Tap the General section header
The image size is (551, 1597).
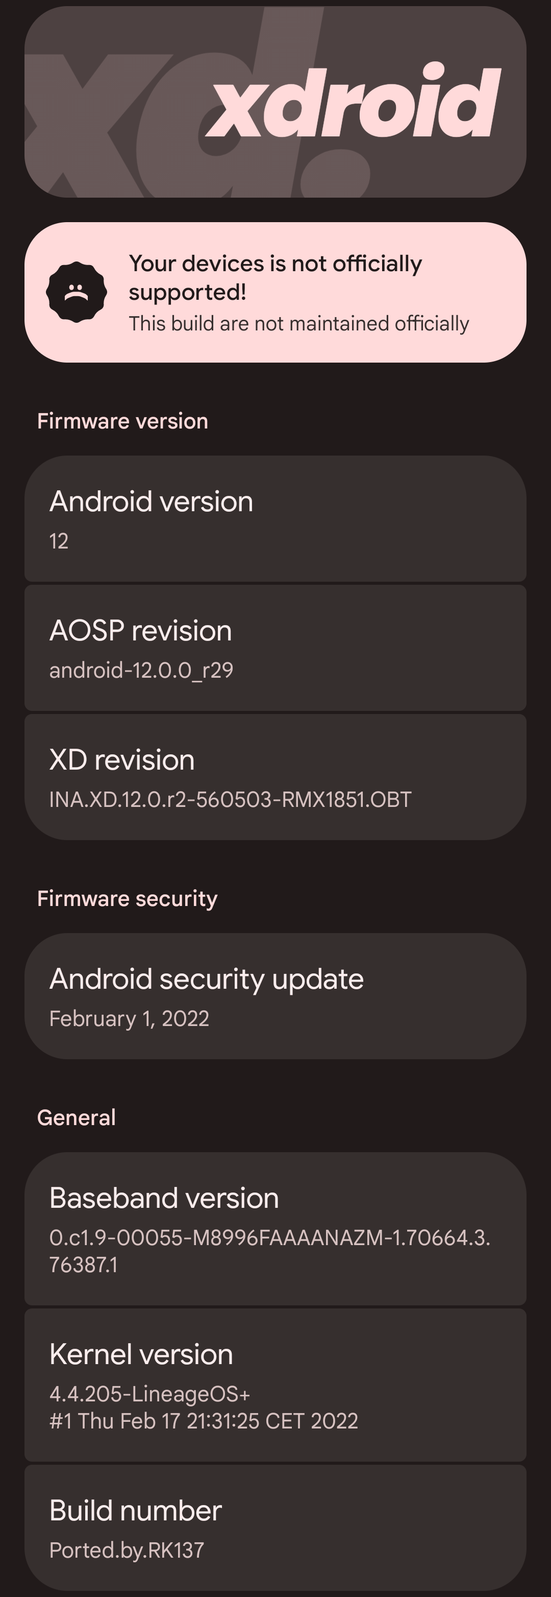point(77,1118)
